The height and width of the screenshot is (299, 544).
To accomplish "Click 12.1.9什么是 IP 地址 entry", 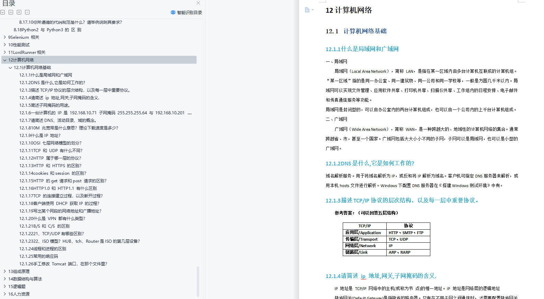I will 40,135.
